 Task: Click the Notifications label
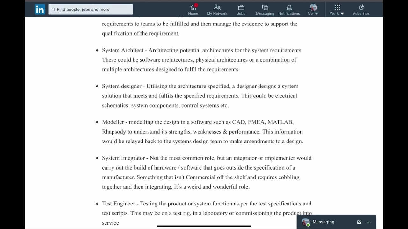[x=289, y=14]
